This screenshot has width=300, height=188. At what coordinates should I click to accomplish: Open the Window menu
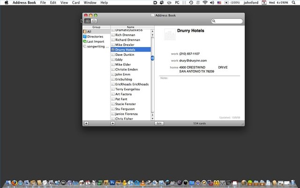pyautogui.click(x=90, y=2)
